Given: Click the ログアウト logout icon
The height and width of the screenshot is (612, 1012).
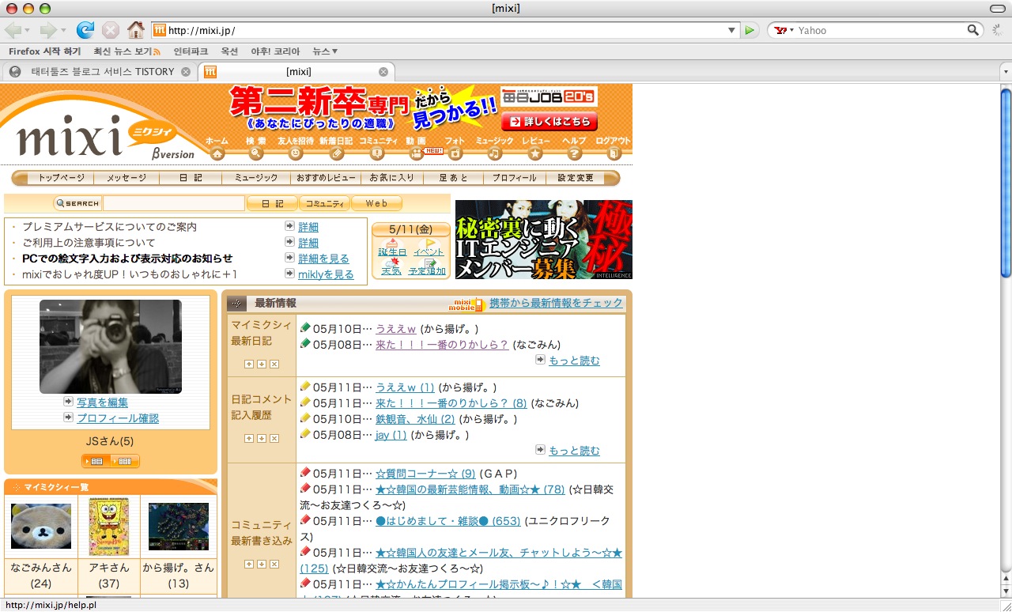Looking at the screenshot, I should tap(614, 153).
